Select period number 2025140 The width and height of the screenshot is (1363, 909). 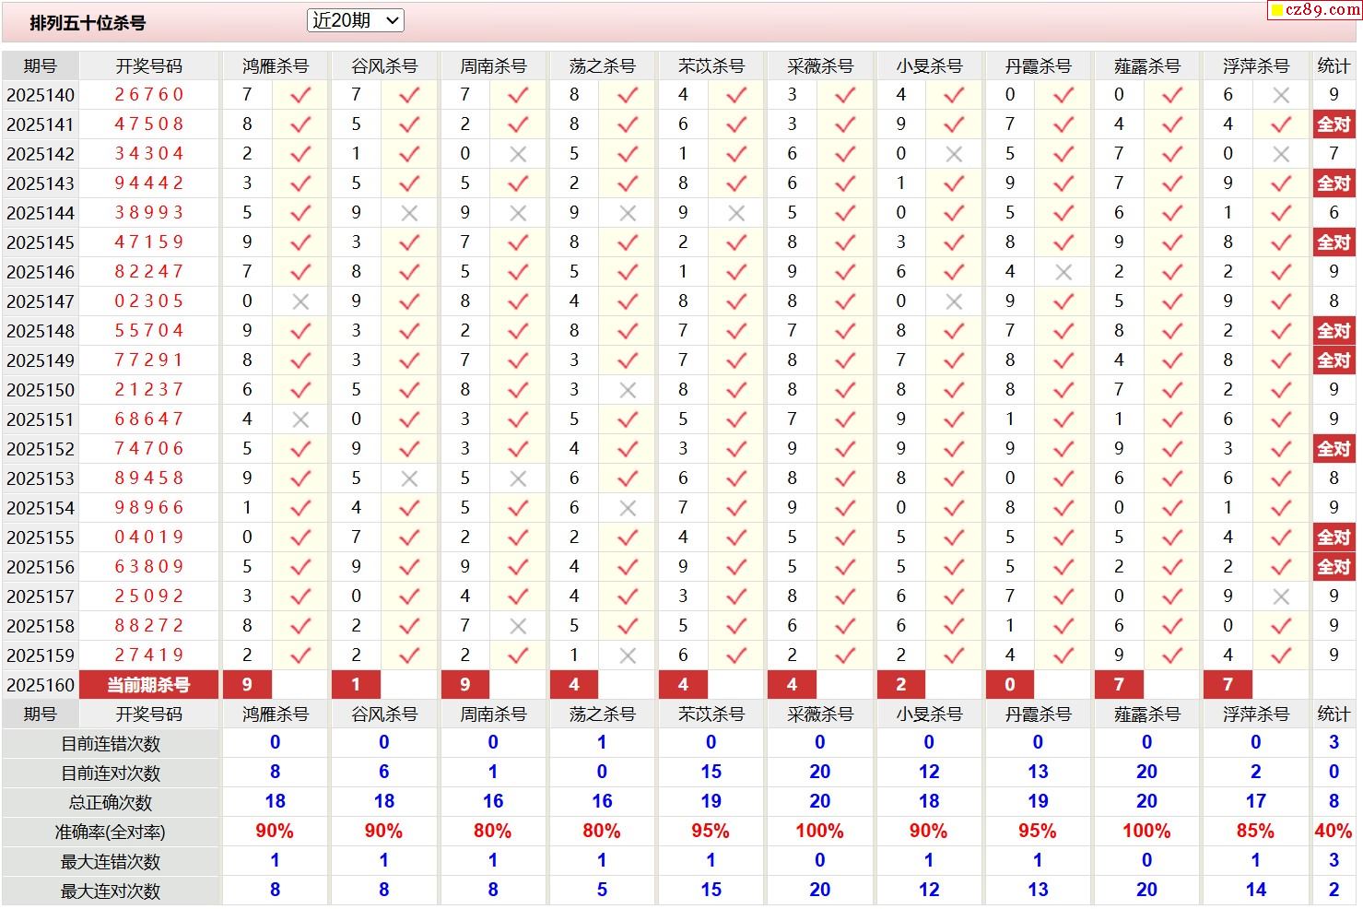[41, 95]
